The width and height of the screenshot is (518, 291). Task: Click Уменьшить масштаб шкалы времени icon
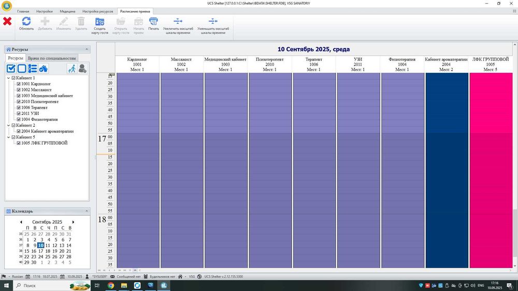click(x=213, y=21)
